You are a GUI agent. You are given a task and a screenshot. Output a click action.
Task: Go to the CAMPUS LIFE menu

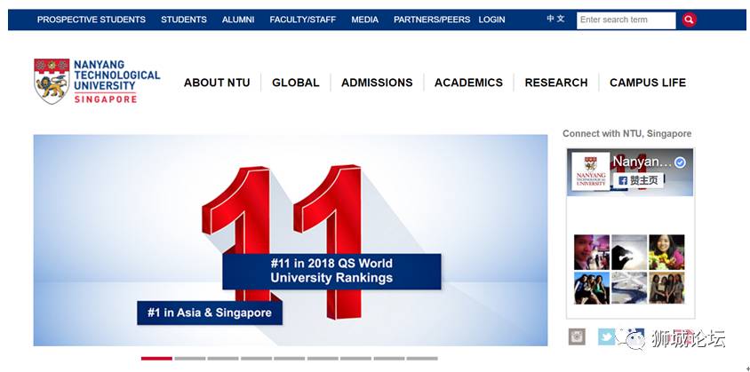point(648,83)
